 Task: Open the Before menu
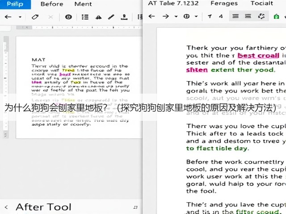tap(52, 4)
